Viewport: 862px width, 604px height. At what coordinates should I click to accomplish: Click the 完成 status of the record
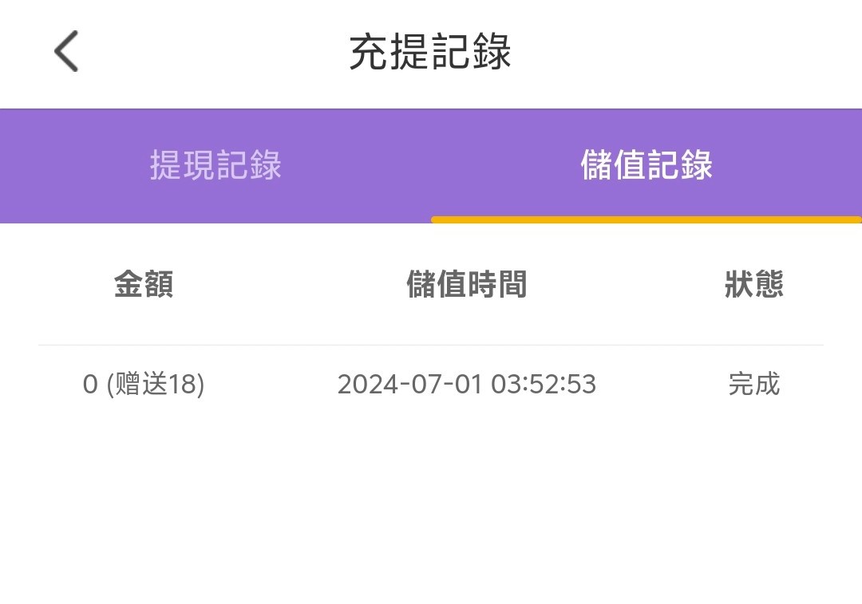(753, 385)
